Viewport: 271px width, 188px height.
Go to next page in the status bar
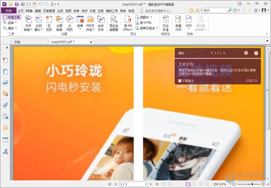[x=151, y=184]
